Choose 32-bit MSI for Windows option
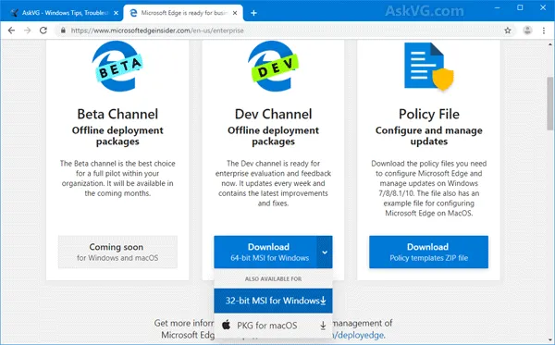This screenshot has width=555, height=345. point(273,301)
